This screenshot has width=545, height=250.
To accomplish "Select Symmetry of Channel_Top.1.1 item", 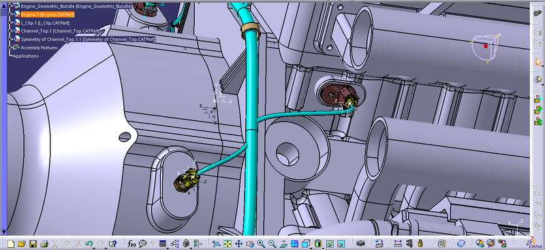I will coord(88,39).
